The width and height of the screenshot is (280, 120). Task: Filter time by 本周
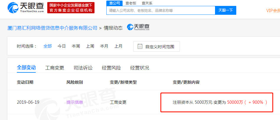click(x=76, y=46)
